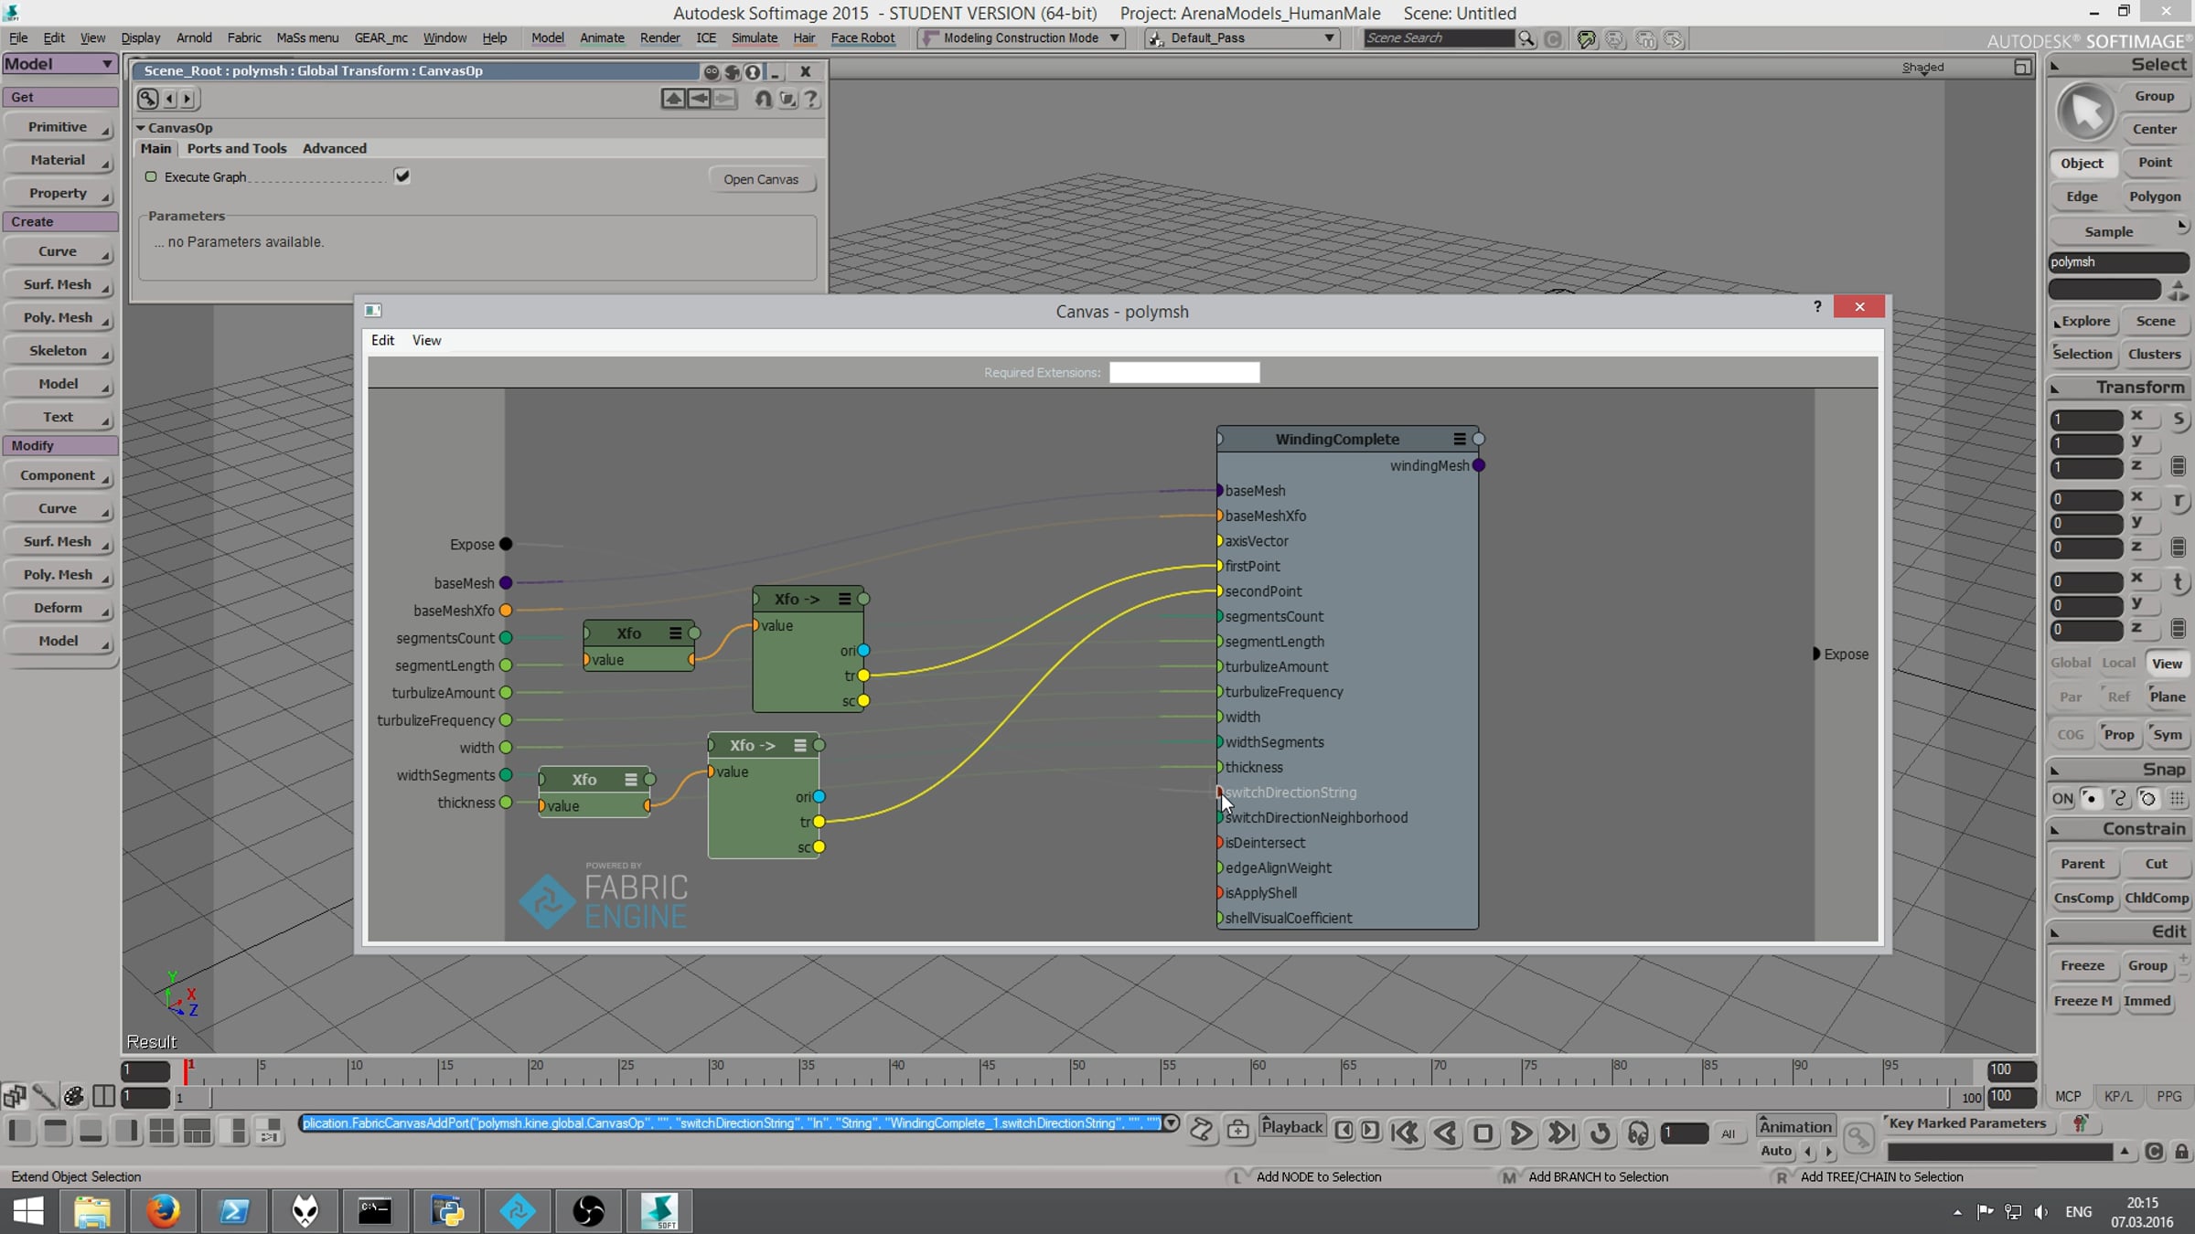Toggle the audio headphones playback icon
This screenshot has height=1234, width=2195.
(1638, 1133)
